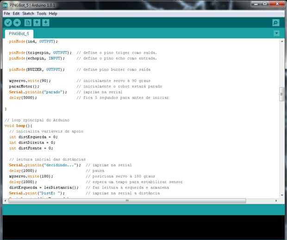This screenshot has width=287, height=240.
Task: Click the Serial.print("DistE: ") line
Action: pos(37,193)
